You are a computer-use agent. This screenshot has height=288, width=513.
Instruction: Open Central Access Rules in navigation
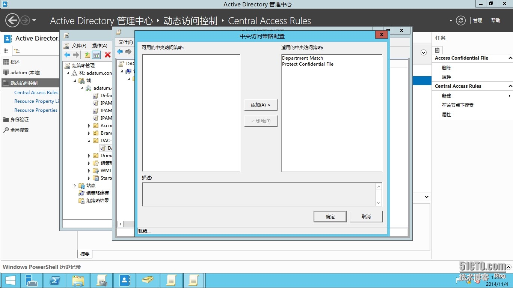coord(36,93)
